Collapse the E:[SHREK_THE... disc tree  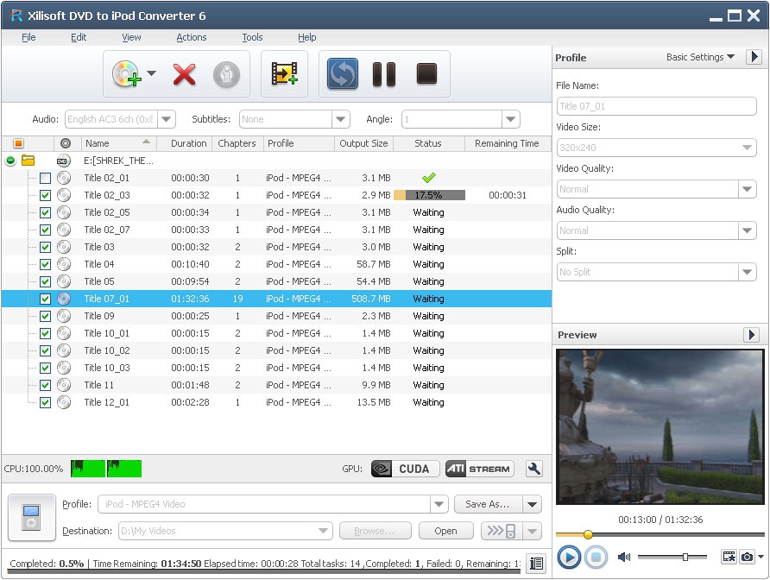click(x=10, y=161)
